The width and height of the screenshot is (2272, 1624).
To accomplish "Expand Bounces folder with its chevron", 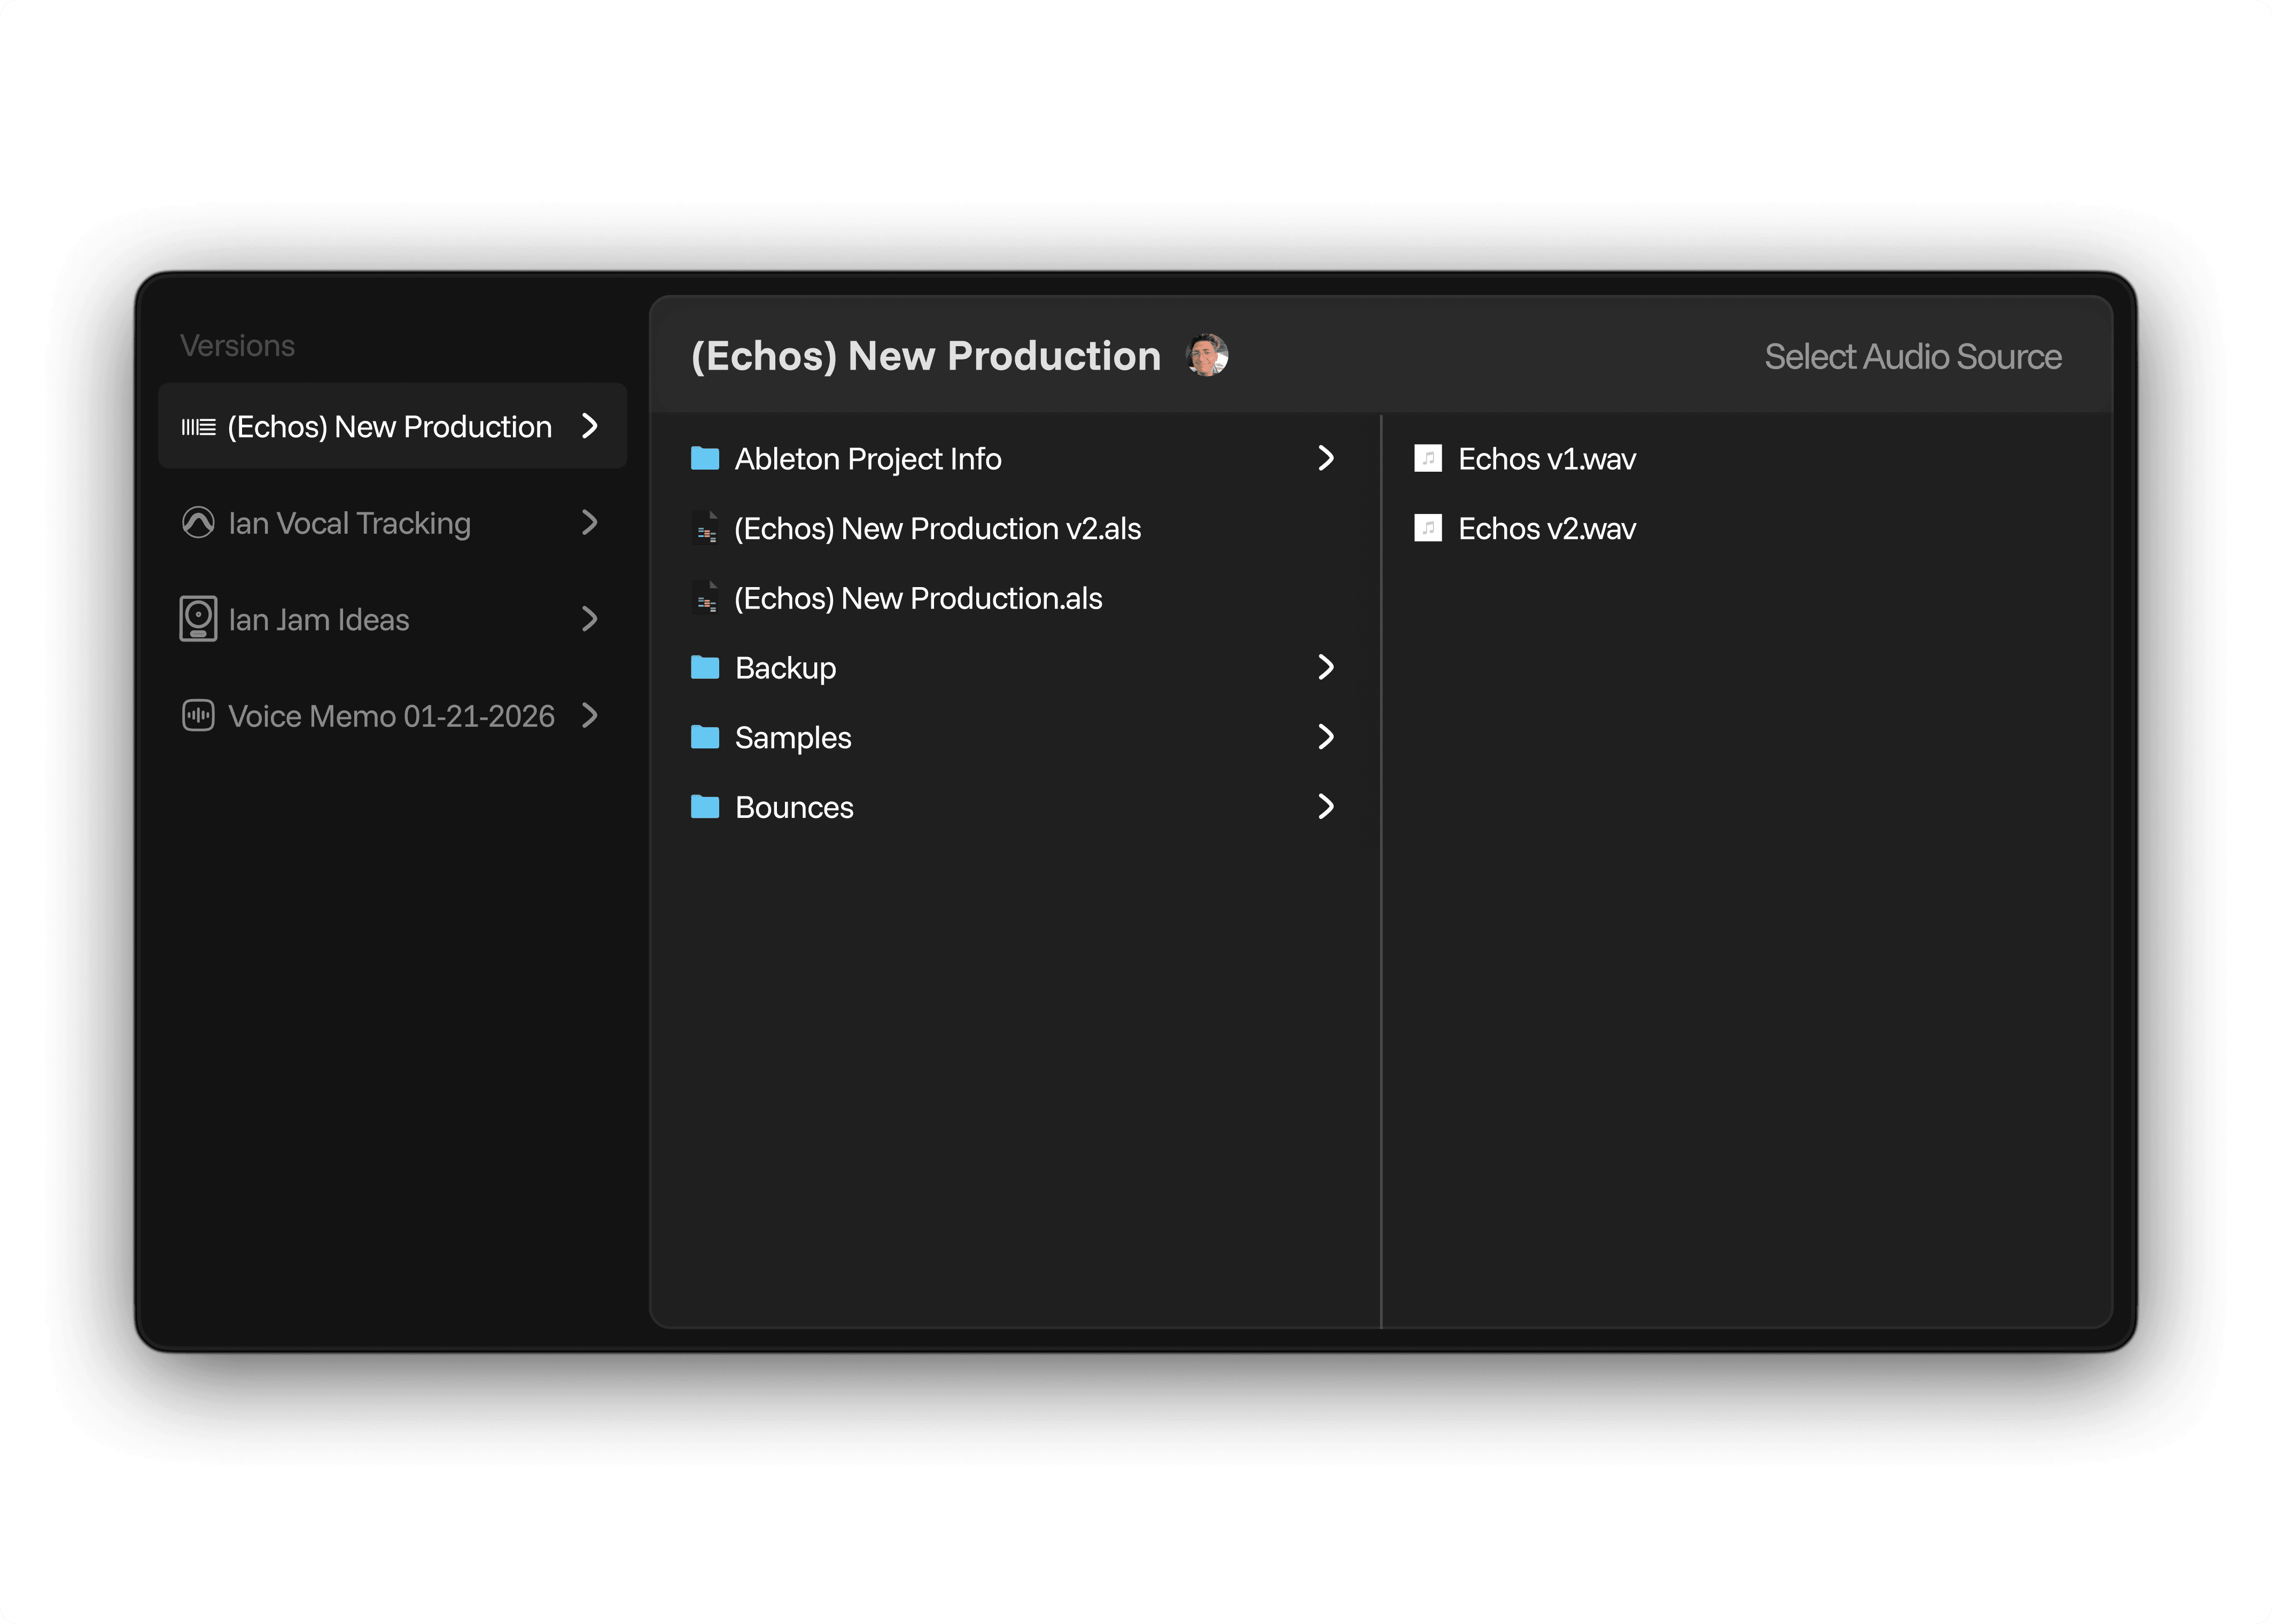I will tap(1326, 806).
